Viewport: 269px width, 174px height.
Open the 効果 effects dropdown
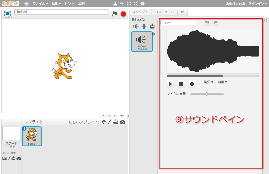pos(223,82)
